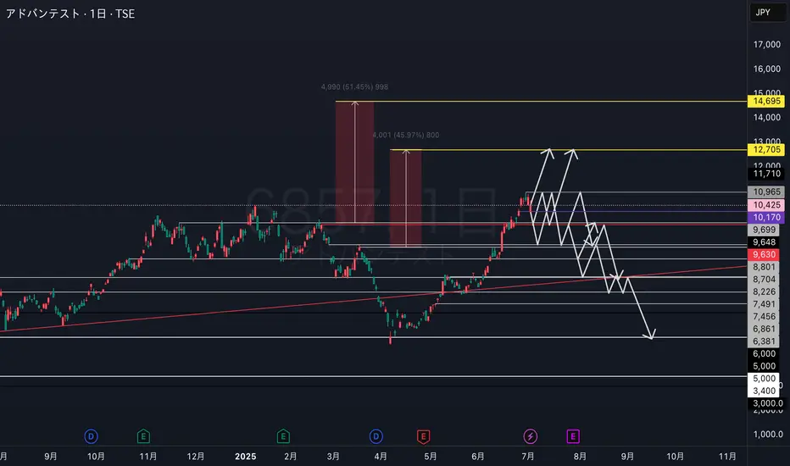Click the 1,000.0 price axis tick

[768, 435]
